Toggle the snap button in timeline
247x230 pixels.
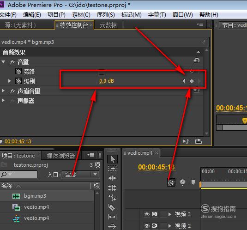coord(171,183)
